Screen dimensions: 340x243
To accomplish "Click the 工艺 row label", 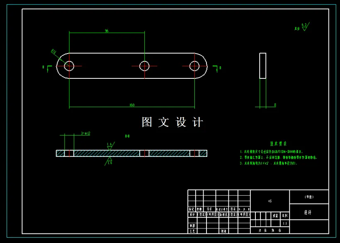I will coord(192,231).
